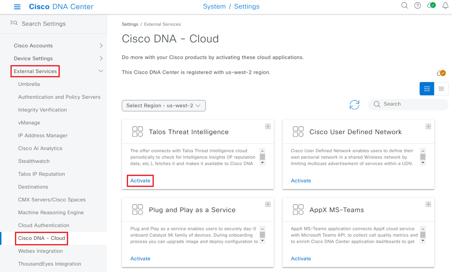Open Stealthwatch settings

pyautogui.click(x=34, y=161)
